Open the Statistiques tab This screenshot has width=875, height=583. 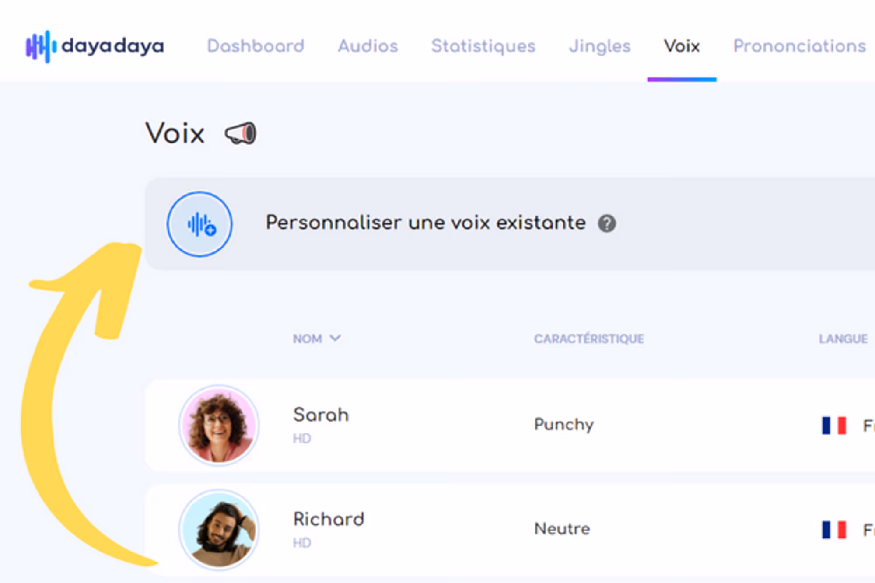[483, 46]
